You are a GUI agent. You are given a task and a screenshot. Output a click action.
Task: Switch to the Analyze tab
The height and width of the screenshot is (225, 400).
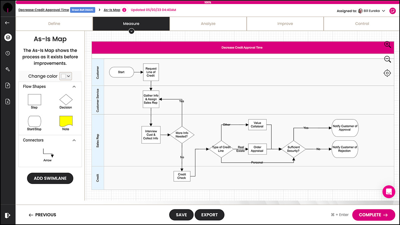[x=208, y=24]
